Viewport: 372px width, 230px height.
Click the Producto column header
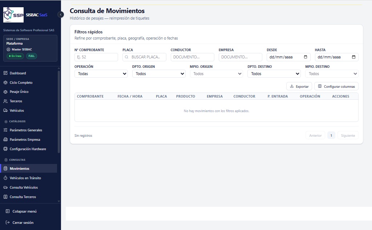[x=186, y=96]
